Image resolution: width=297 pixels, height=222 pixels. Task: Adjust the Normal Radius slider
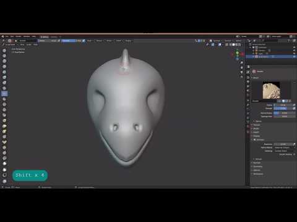tap(285, 113)
